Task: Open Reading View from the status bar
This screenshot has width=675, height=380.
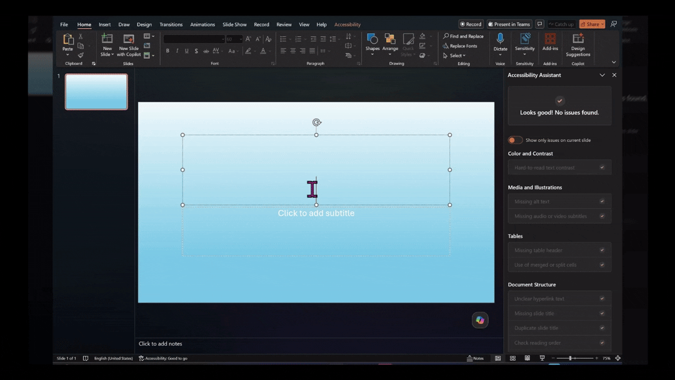Action: tap(527, 357)
